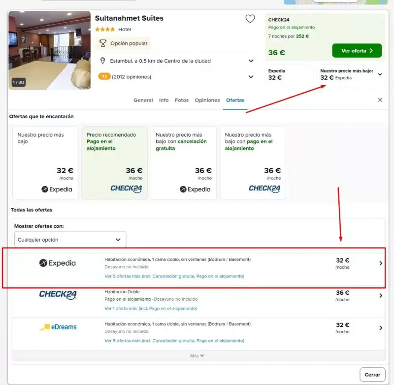
Task: Click the CHECK24 logo in the pay-at-property card
Action: 264,189
